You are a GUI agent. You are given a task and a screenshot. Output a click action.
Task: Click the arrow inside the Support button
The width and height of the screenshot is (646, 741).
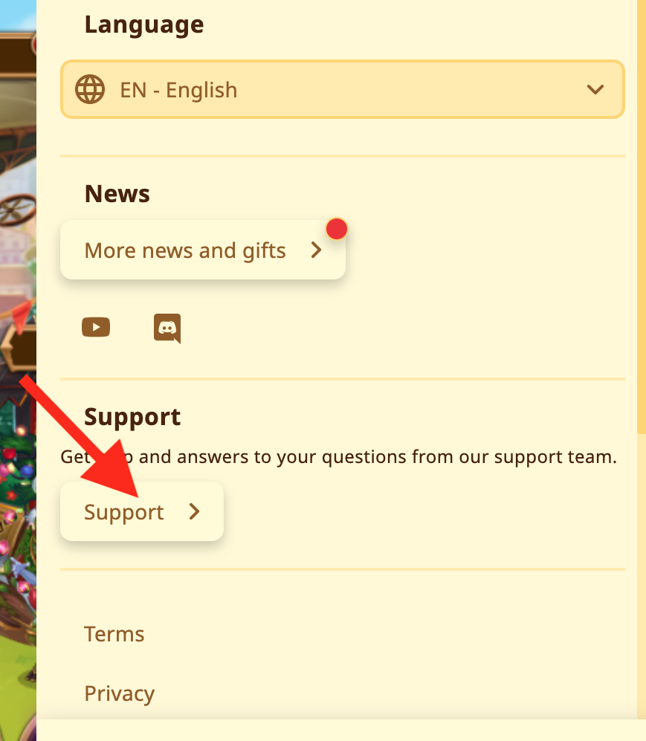(x=194, y=511)
